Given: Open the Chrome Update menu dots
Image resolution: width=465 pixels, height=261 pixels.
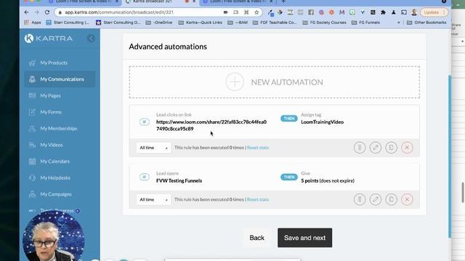Looking at the screenshot, I should point(444,12).
